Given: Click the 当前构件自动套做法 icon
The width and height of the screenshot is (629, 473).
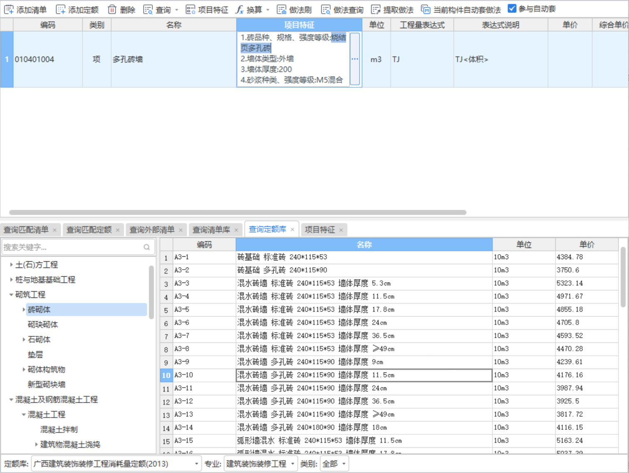Looking at the screenshot, I should 426,9.
